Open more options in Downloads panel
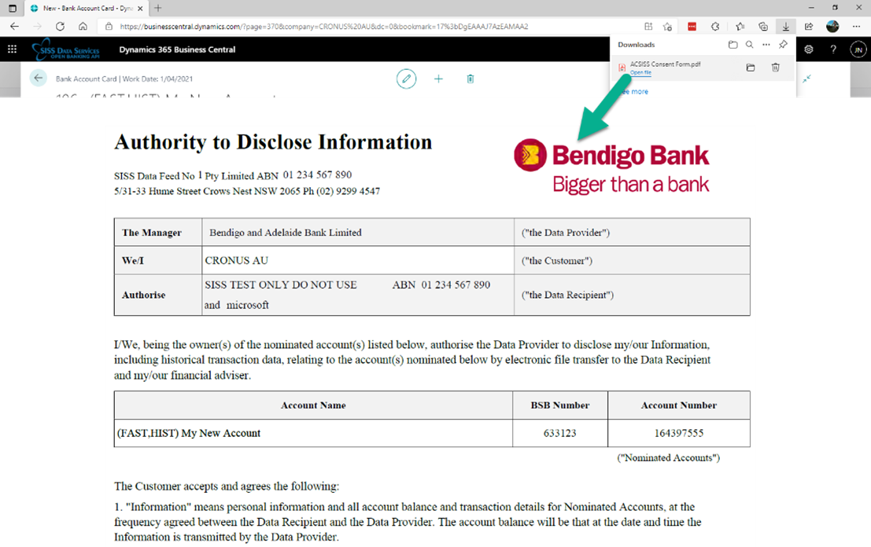This screenshot has height=547, width=871. 766,45
